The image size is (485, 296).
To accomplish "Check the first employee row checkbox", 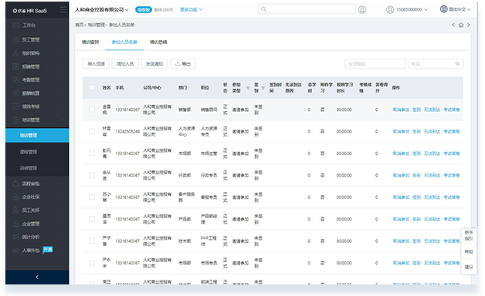I will click(92, 109).
